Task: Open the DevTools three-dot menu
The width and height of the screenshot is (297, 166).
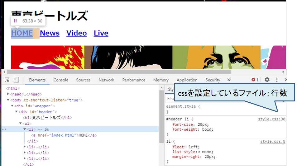Action: pos(277,80)
